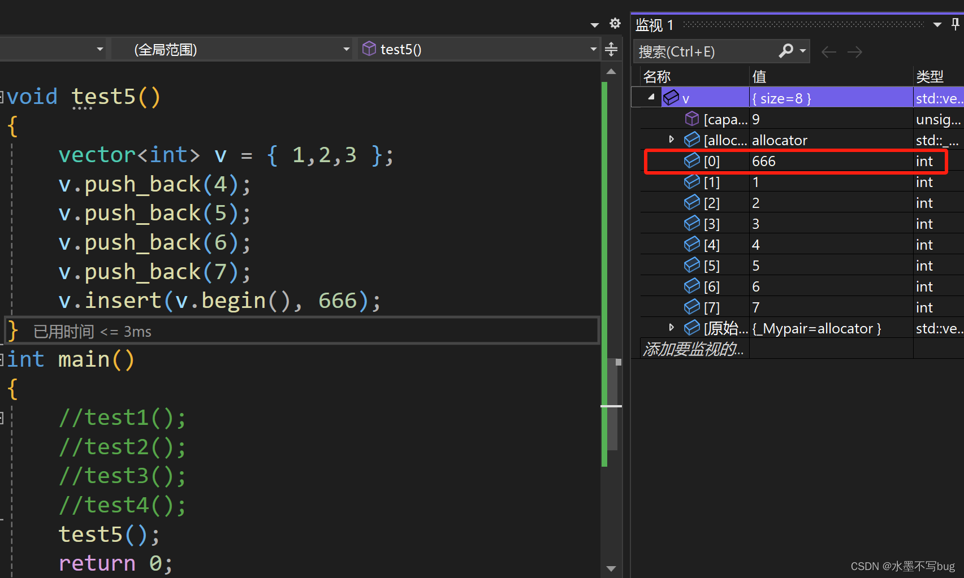Click the v vector variable icon
The height and width of the screenshot is (578, 964).
671,98
